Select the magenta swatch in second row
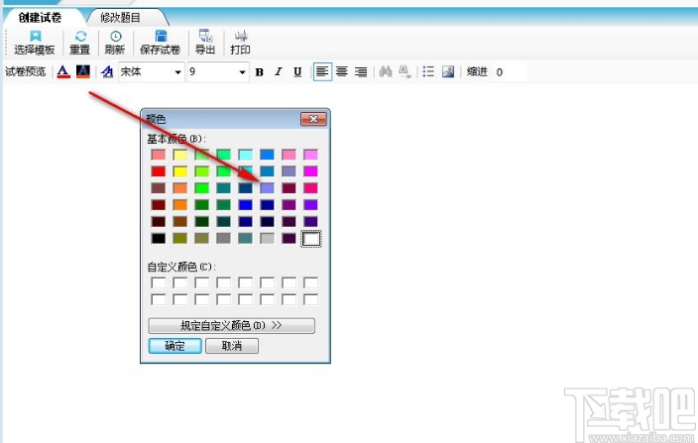This screenshot has width=698, height=443. 310,171
